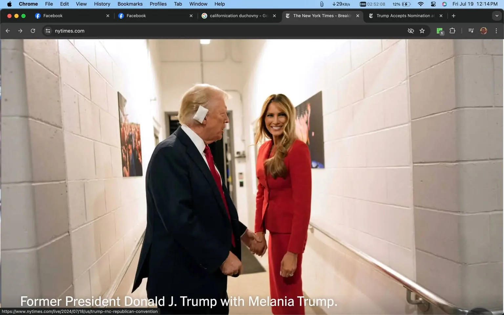The image size is (504, 315).
Task: Click the nytimes.com address bar text
Action: point(69,31)
